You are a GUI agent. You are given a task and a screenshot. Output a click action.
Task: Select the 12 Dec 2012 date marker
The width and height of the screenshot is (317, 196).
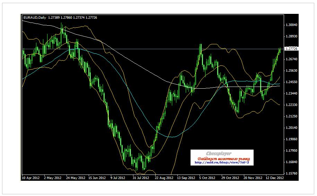pyautogui.click(x=275, y=178)
